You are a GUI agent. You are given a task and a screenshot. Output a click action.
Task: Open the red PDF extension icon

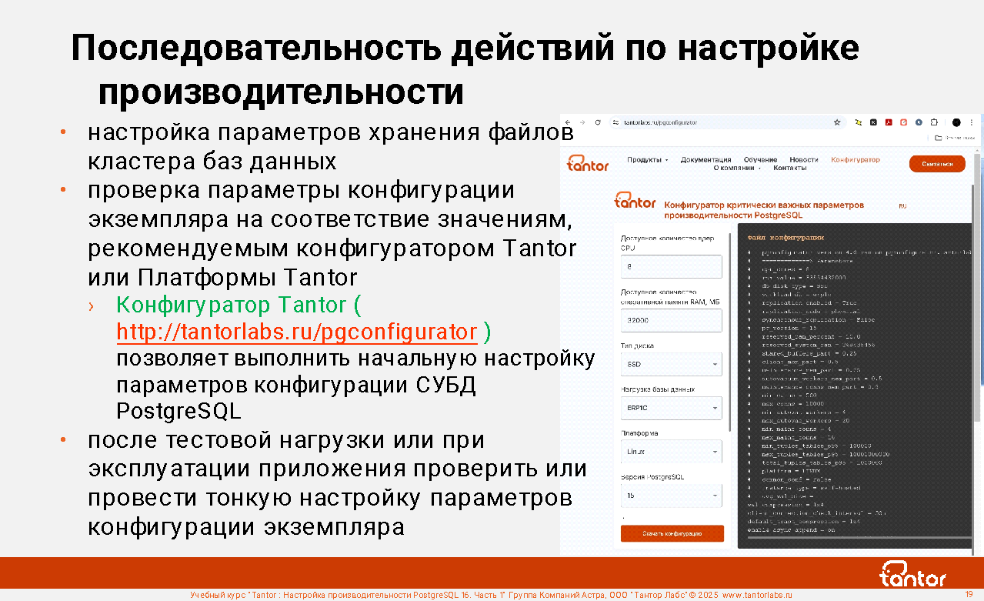888,122
